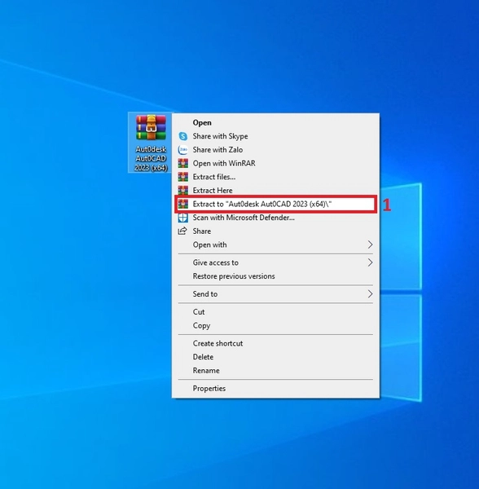Select Share with Zalo entry

(x=275, y=150)
